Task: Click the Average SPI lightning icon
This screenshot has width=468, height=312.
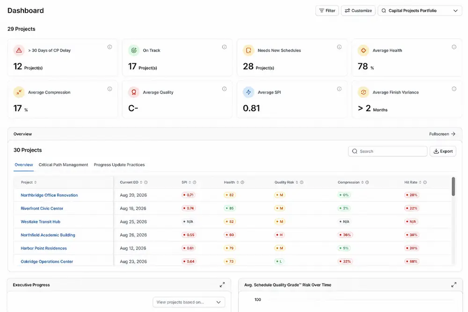Action: tap(249, 92)
